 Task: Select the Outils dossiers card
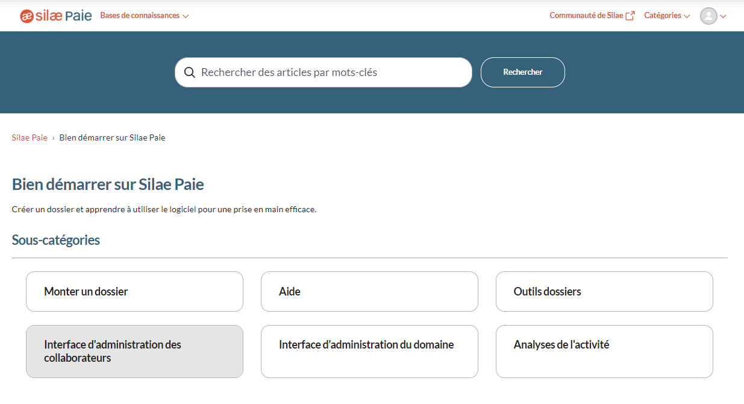(x=604, y=291)
